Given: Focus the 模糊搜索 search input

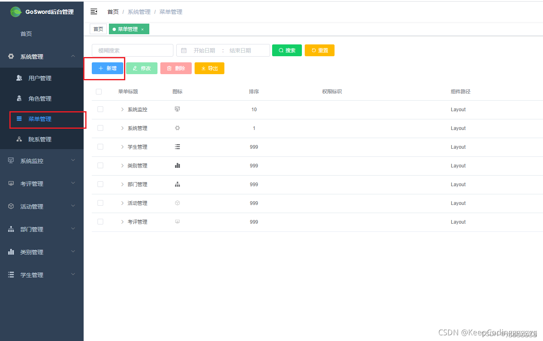Looking at the screenshot, I should pos(133,50).
